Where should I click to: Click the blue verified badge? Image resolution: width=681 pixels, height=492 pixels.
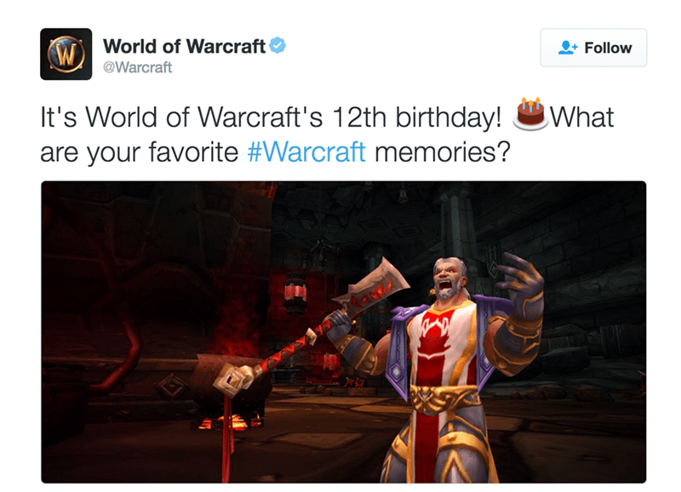(278, 46)
